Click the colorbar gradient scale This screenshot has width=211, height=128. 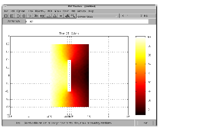[140, 76]
